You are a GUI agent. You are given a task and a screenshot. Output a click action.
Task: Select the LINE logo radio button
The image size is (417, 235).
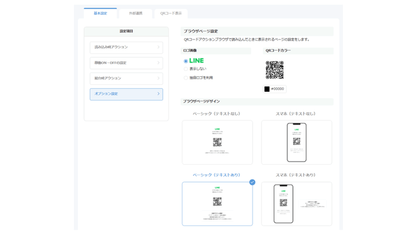[186, 61]
